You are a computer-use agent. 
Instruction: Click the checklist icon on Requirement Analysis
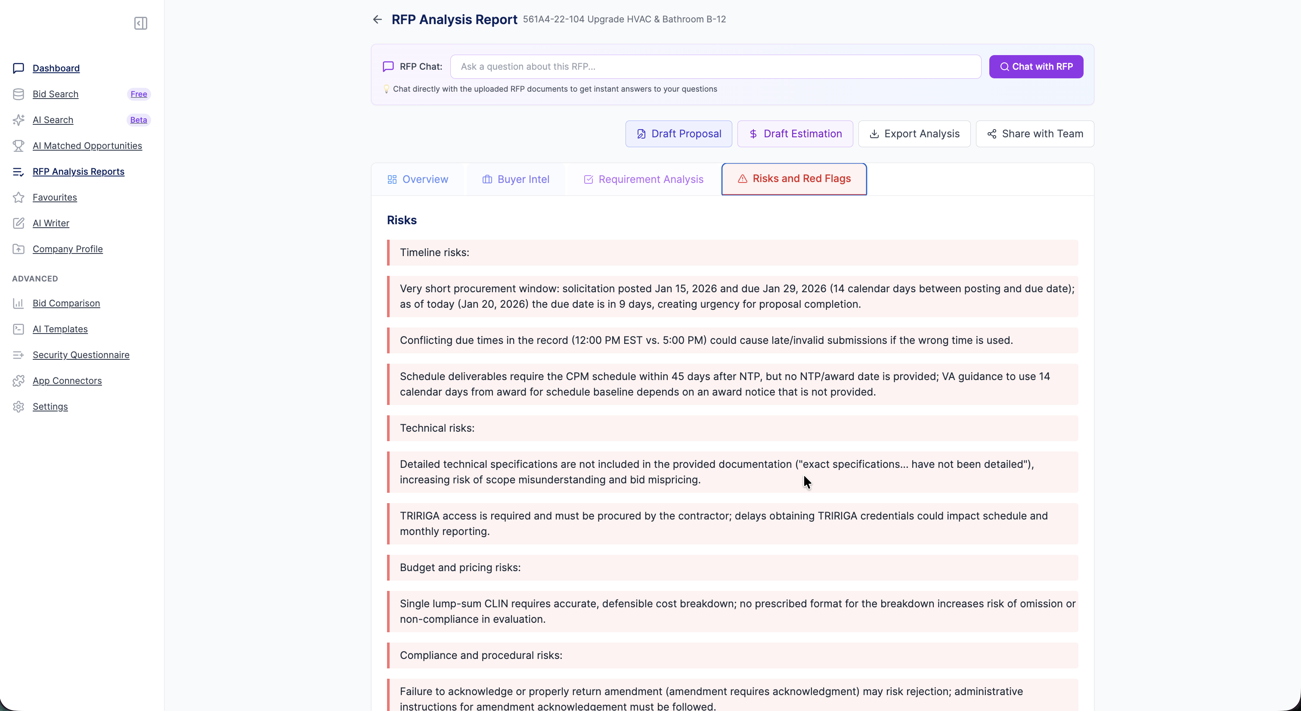coord(589,179)
